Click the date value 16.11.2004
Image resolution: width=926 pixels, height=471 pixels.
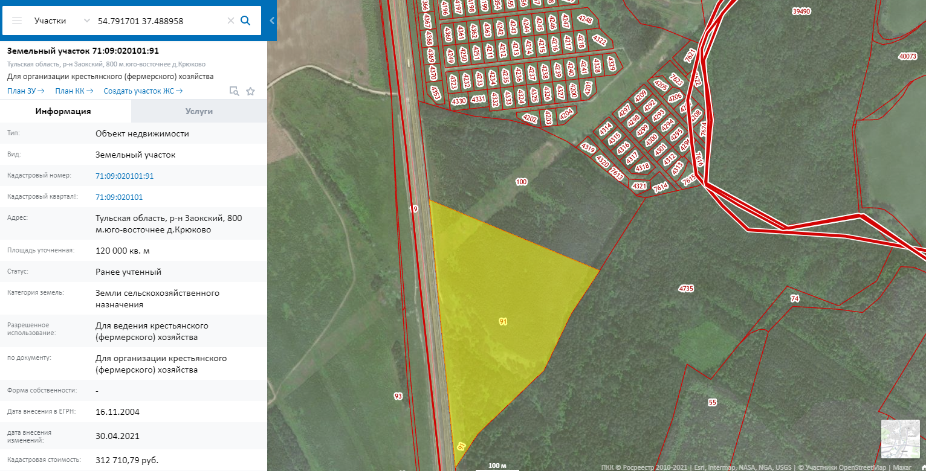(x=117, y=412)
